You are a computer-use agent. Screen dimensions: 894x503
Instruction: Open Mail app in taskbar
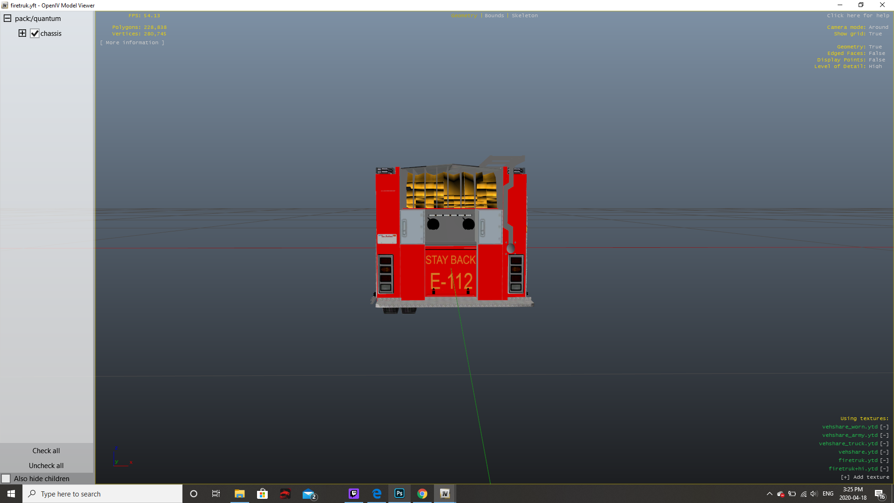308,494
